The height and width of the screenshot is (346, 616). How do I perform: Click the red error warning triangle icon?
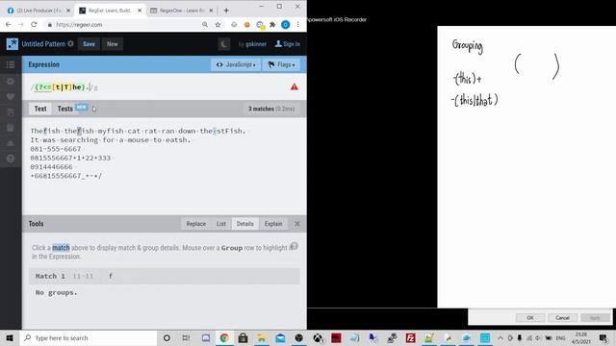[x=295, y=87]
